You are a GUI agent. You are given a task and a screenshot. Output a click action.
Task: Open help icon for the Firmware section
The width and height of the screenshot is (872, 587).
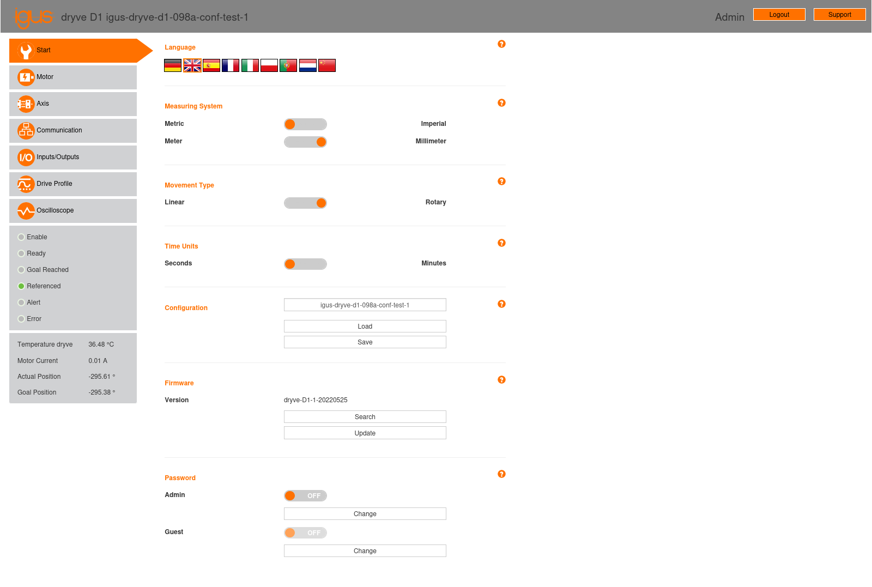(x=501, y=380)
